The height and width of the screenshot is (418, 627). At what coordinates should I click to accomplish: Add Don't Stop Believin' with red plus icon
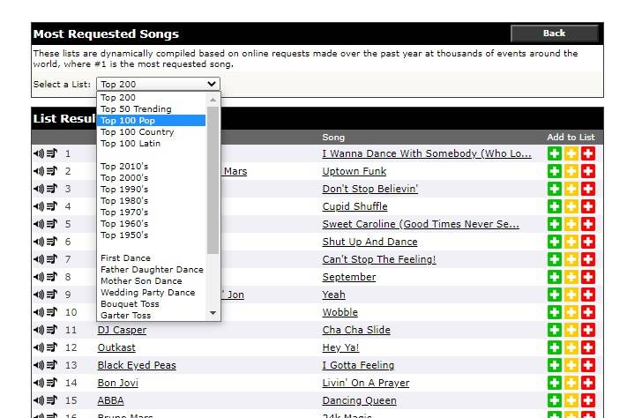point(588,189)
